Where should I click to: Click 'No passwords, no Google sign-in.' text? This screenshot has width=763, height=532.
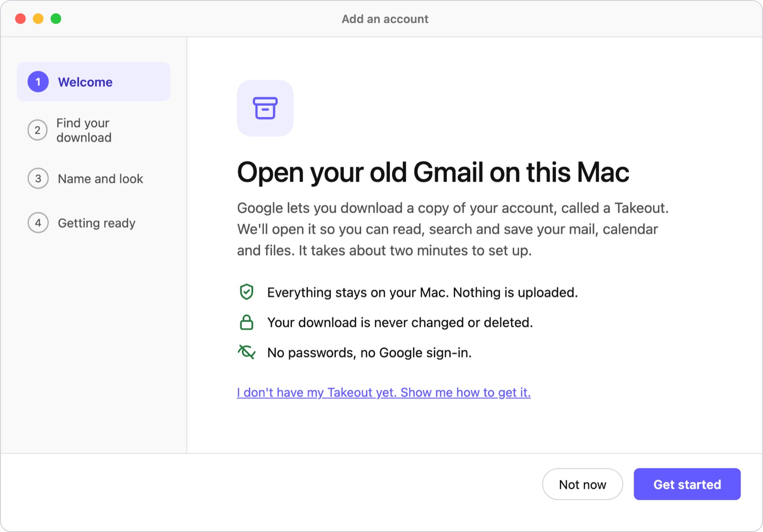coord(370,353)
